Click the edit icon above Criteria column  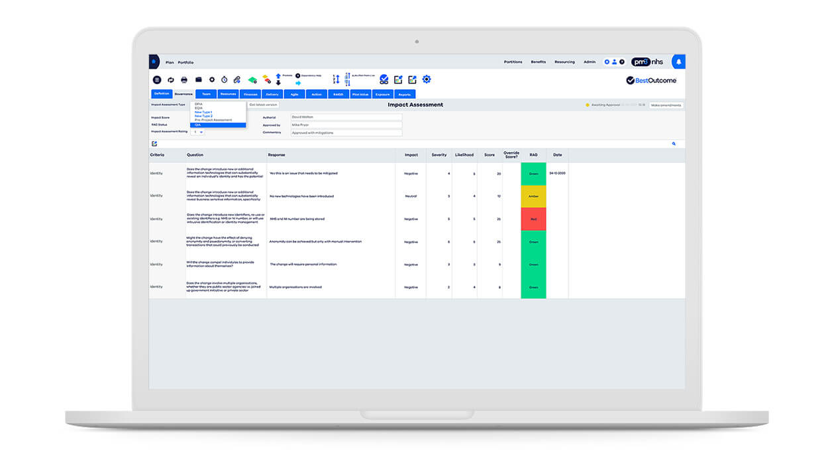point(154,144)
